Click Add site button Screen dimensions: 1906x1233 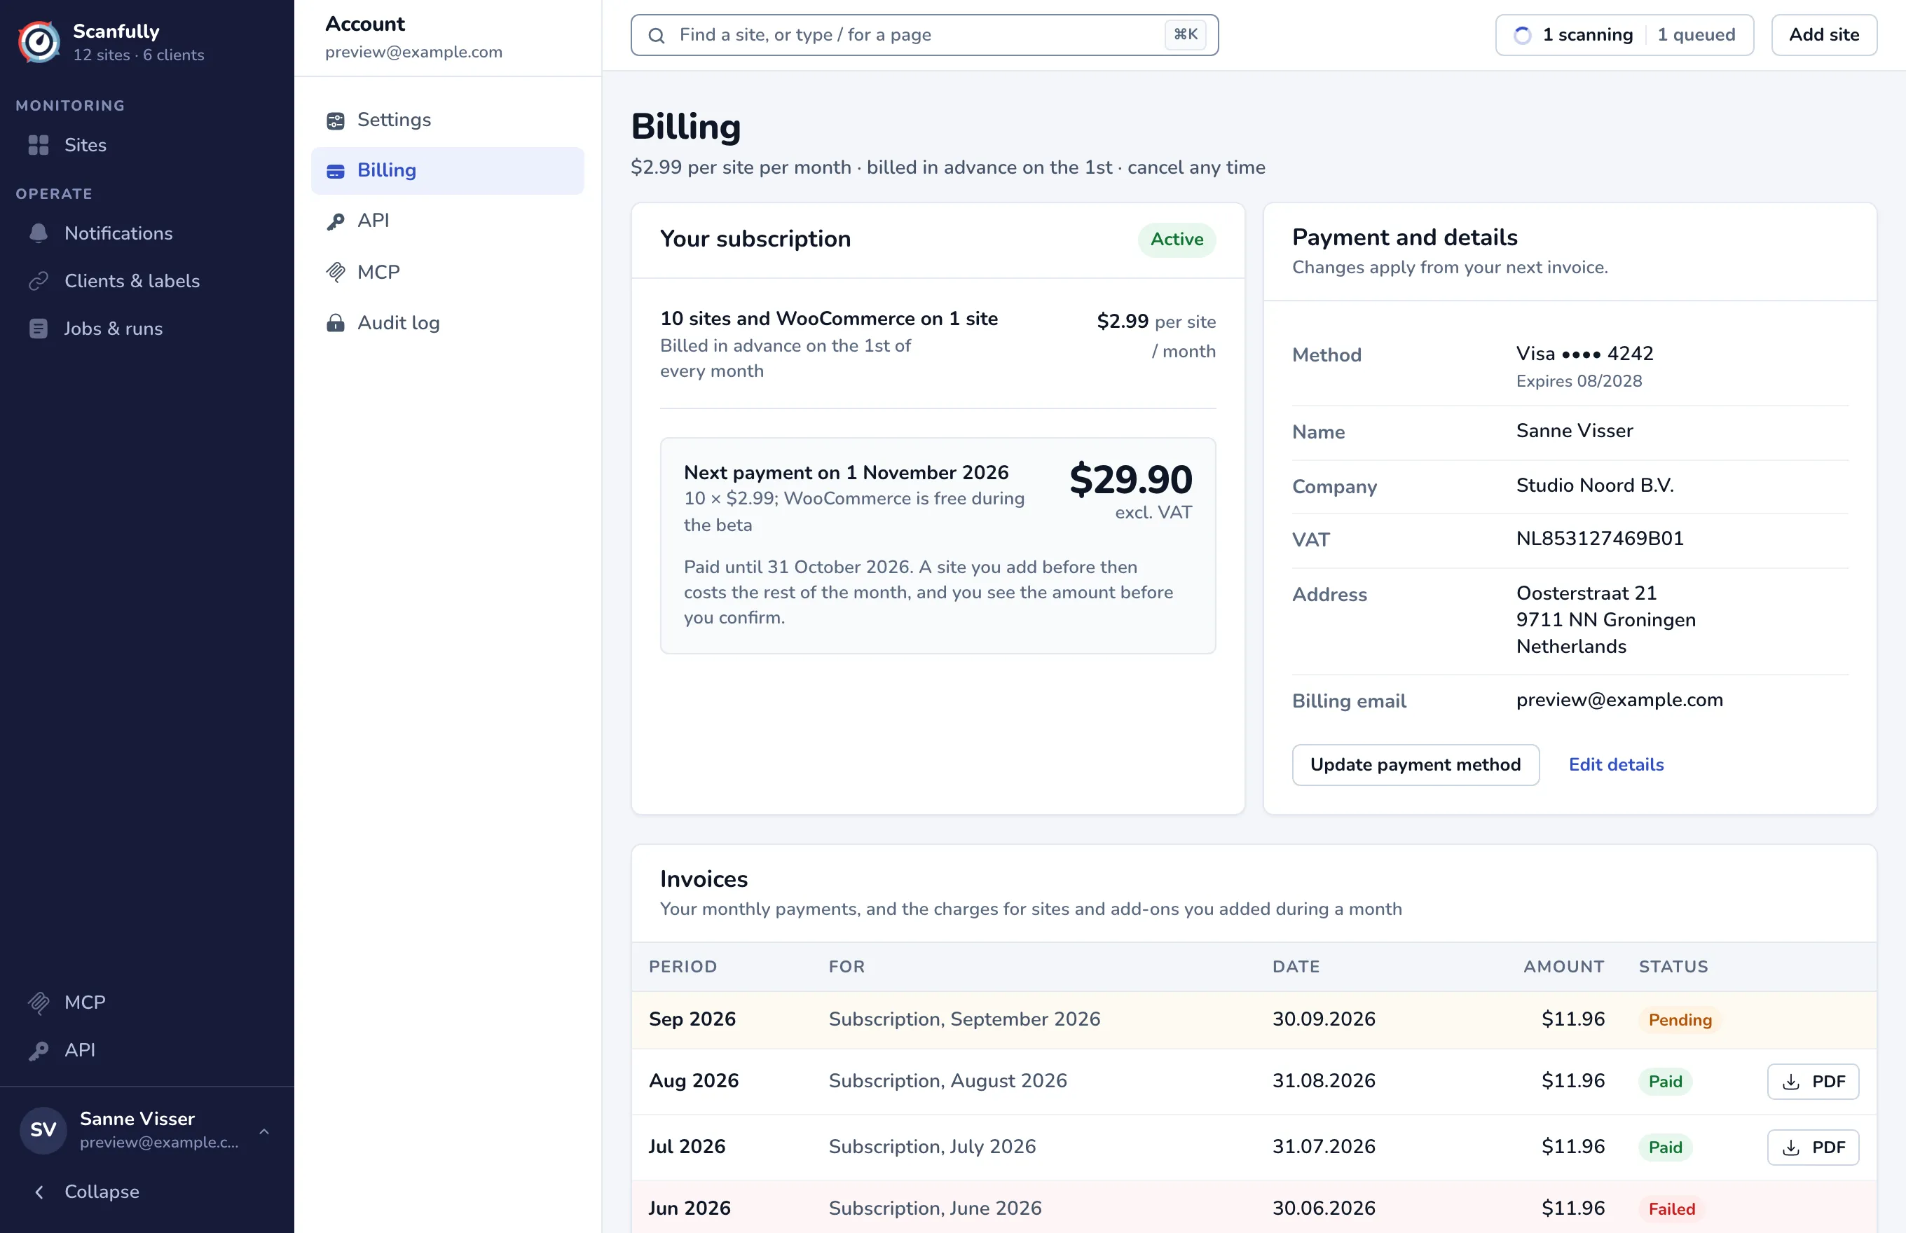pos(1823,34)
